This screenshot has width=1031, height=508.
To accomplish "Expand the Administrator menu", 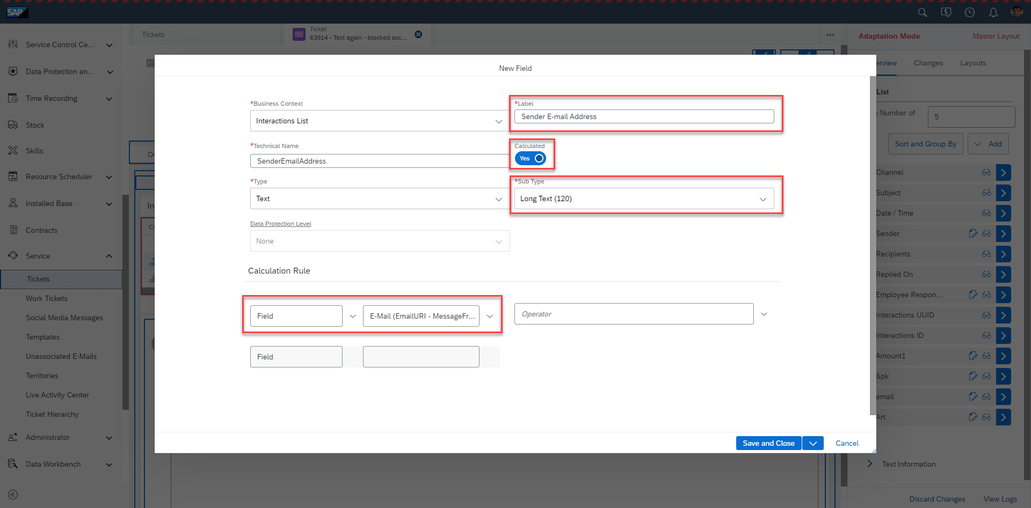I will (109, 438).
